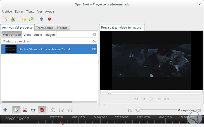Undo the last action with the yellow arrow
This screenshot has height=127, width=204.
click(23, 19)
